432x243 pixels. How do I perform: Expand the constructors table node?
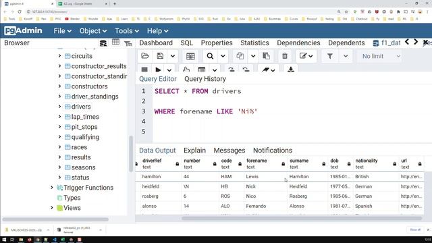[x=59, y=86]
